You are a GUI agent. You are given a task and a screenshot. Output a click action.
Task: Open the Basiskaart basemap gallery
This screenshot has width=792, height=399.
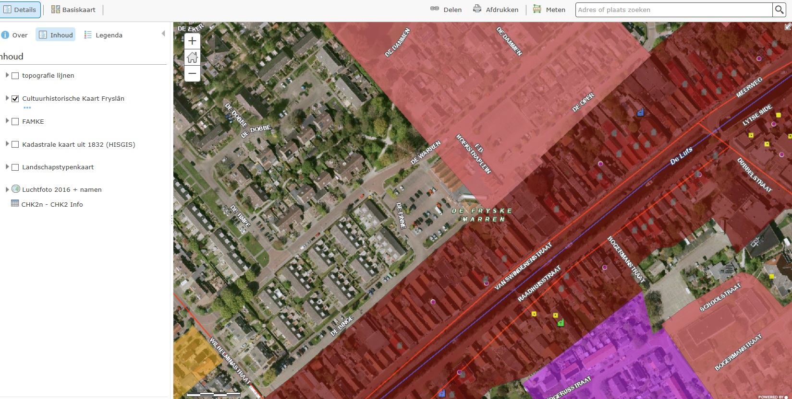(73, 10)
